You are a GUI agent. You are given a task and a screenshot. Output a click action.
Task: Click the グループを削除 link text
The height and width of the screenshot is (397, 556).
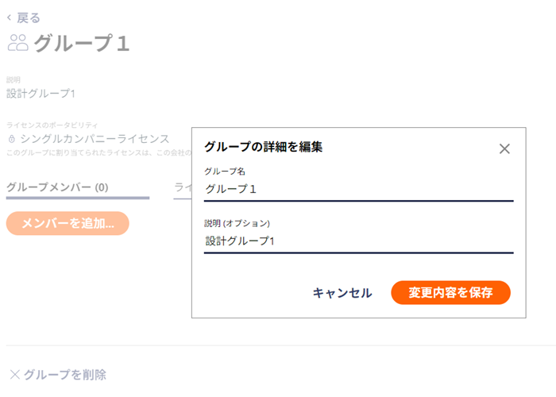coord(65,375)
